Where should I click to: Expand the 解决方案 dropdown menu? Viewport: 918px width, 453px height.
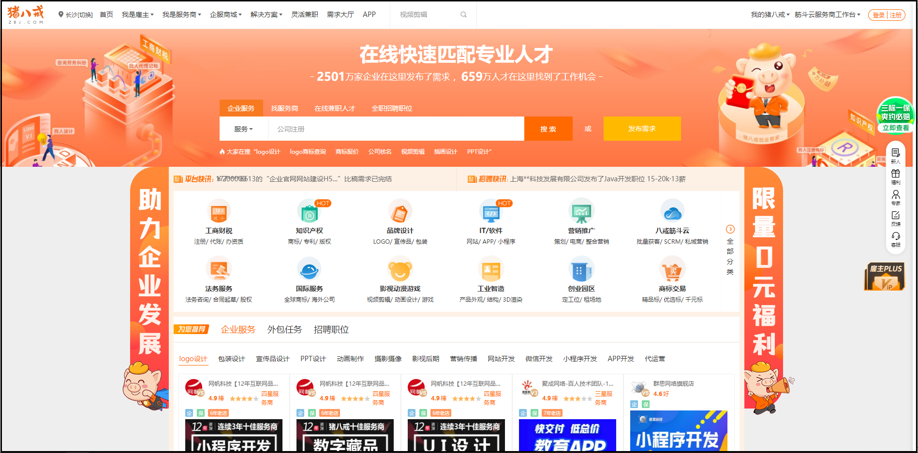pos(267,15)
